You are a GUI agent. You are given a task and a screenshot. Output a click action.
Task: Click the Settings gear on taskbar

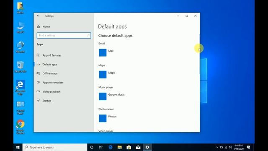[x=147, y=147]
